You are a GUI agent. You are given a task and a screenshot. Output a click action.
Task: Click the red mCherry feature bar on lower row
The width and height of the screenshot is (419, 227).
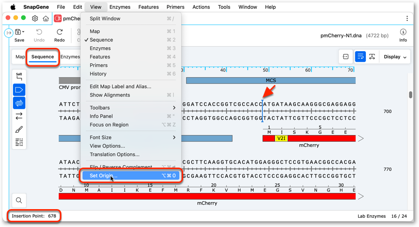point(207,196)
